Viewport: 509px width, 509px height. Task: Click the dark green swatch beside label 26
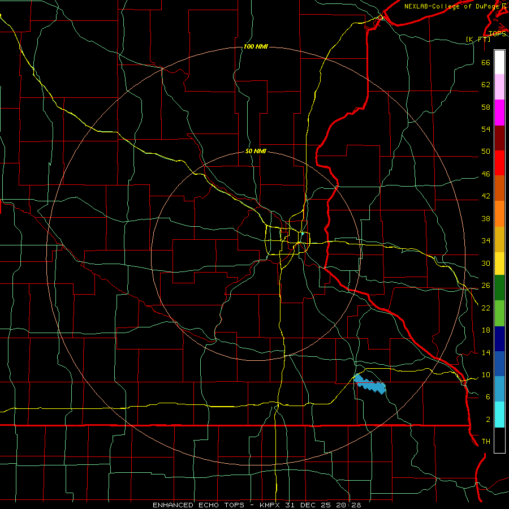(x=499, y=288)
